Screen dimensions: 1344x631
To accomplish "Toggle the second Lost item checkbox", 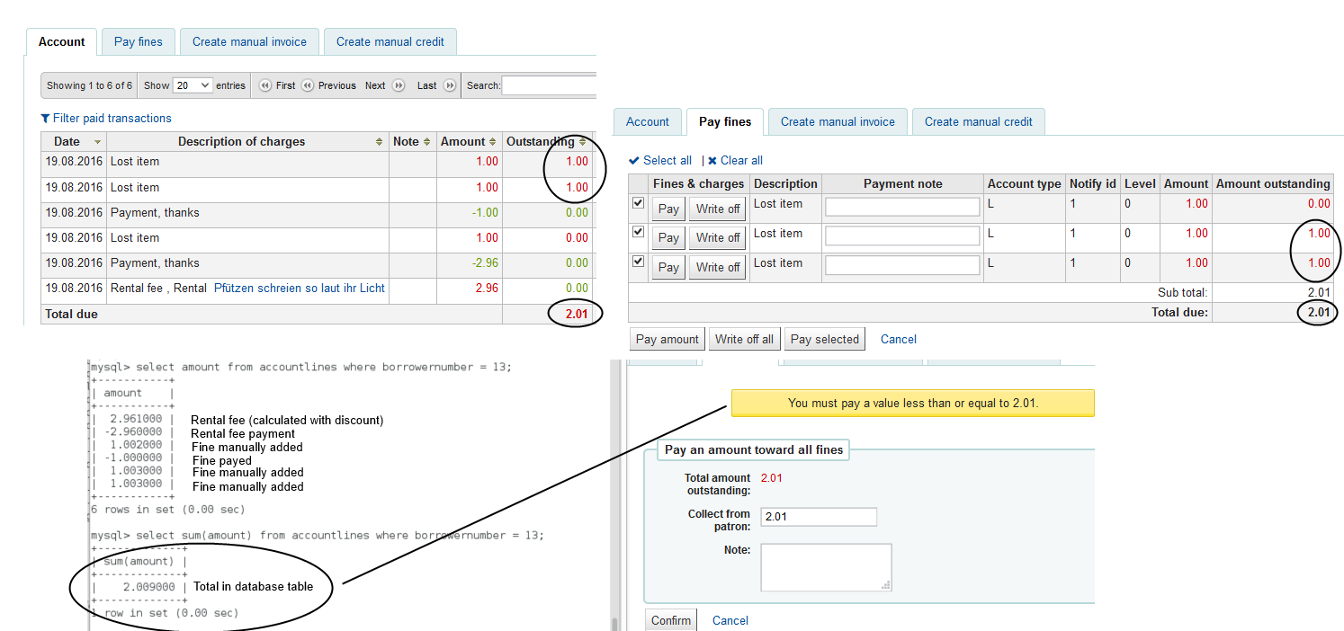I will [x=639, y=232].
